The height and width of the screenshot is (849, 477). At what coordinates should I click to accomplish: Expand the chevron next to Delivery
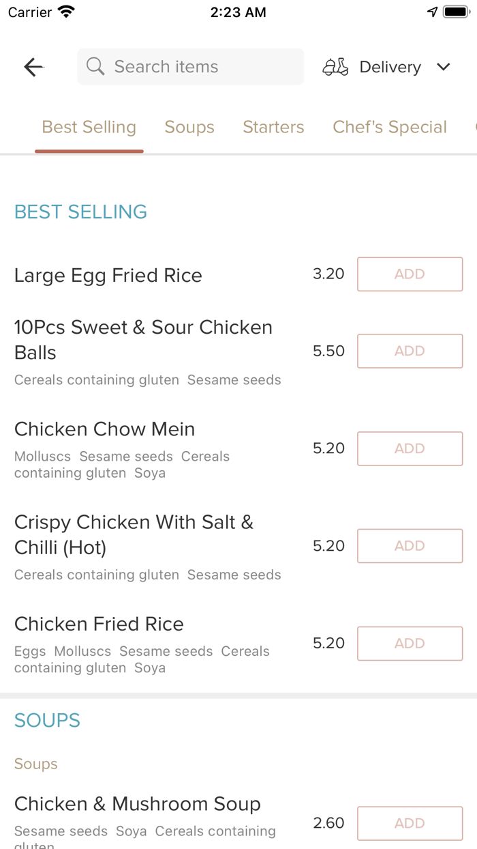443,67
